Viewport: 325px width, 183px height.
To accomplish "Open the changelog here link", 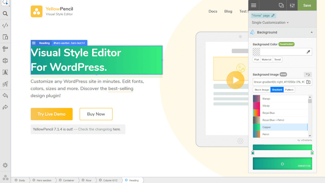I will [116, 129].
